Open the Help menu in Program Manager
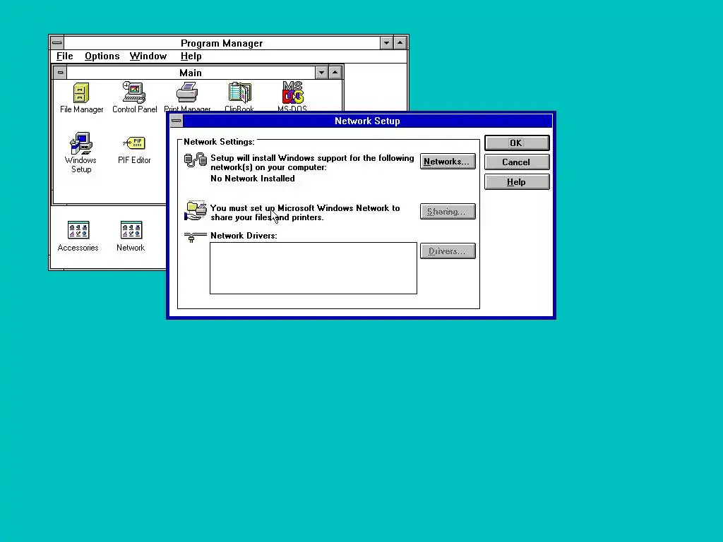Viewport: 723px width, 542px height. 191,56
